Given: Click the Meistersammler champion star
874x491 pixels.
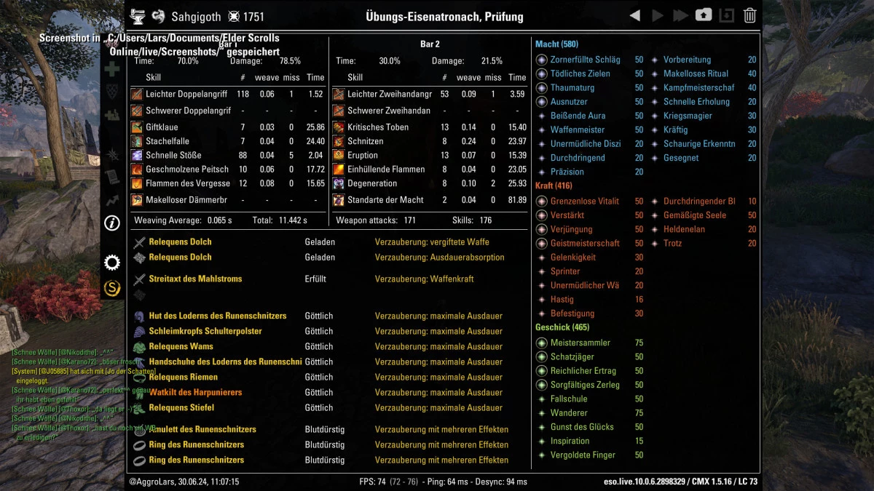Looking at the screenshot, I should tap(541, 343).
